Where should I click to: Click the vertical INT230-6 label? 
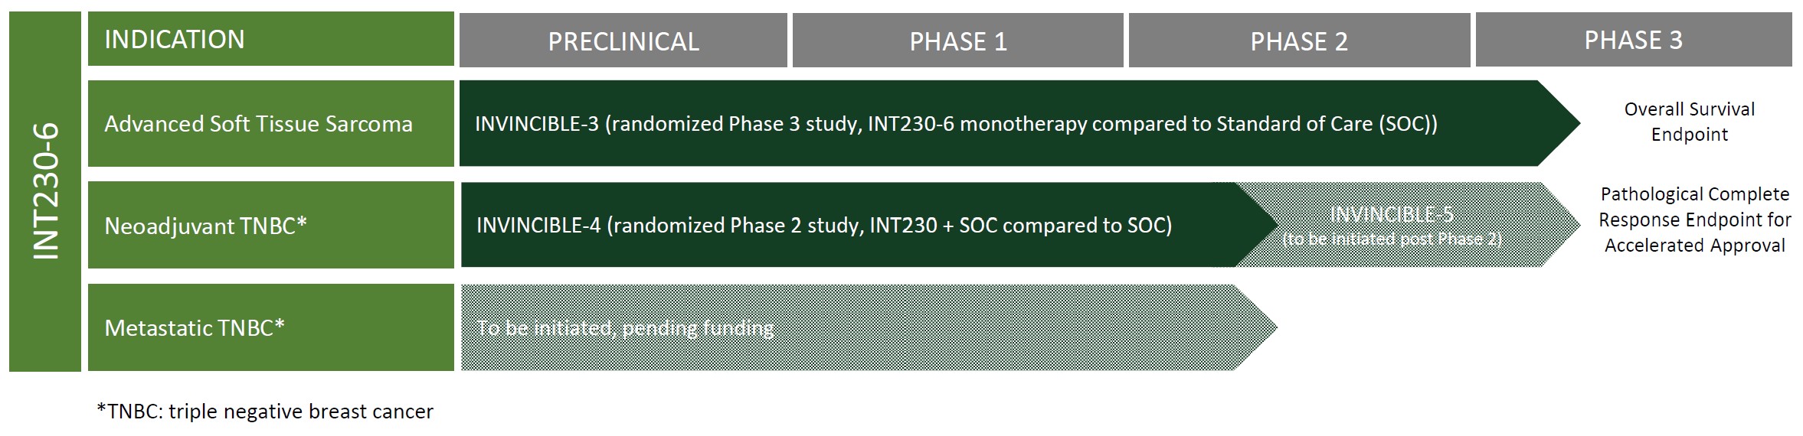click(x=45, y=191)
